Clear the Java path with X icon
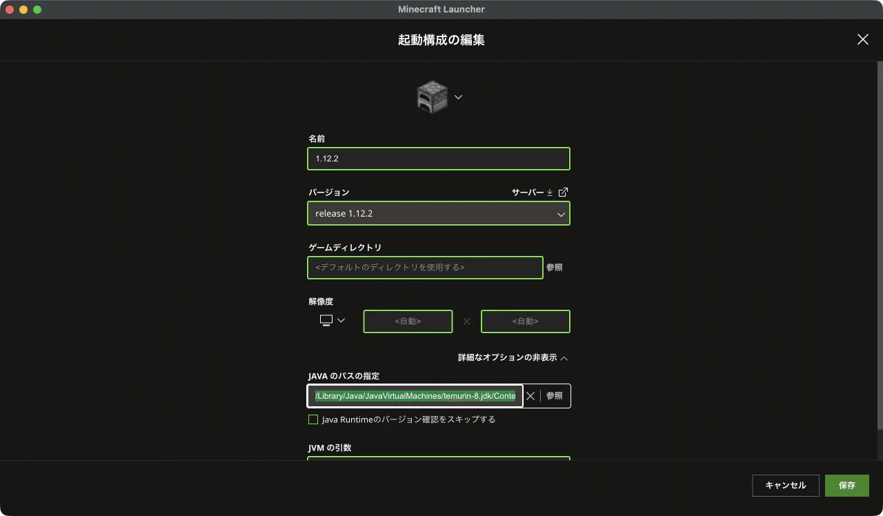The width and height of the screenshot is (883, 516). pyautogui.click(x=530, y=396)
